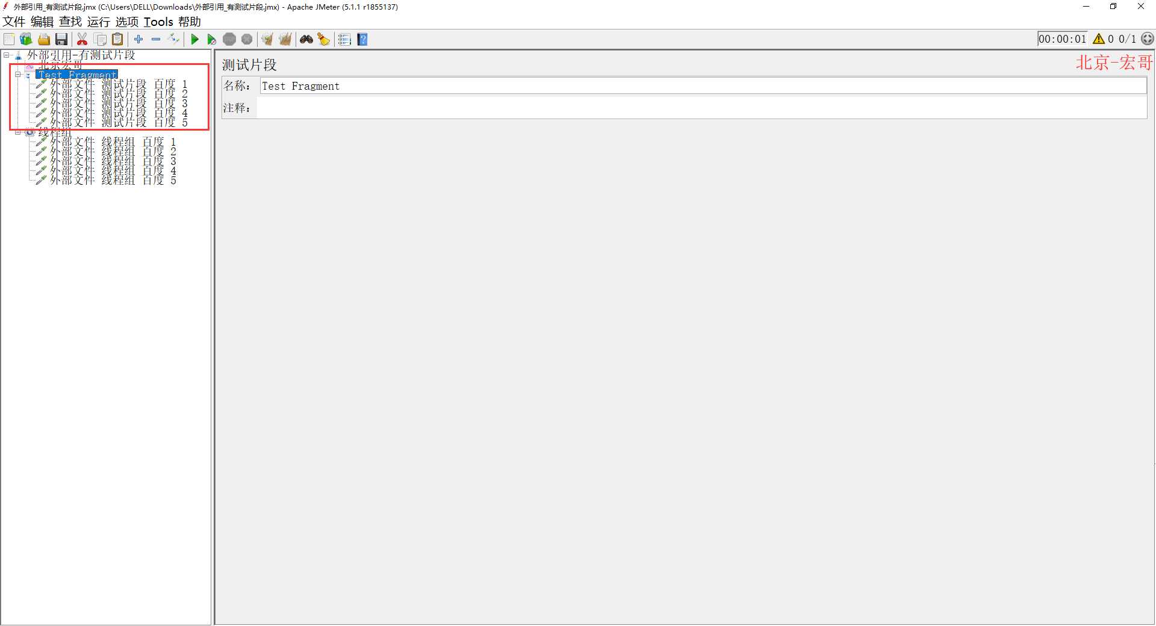Click the empty 注释 comment field
Viewport: 1156px width, 626px height.
(702, 108)
